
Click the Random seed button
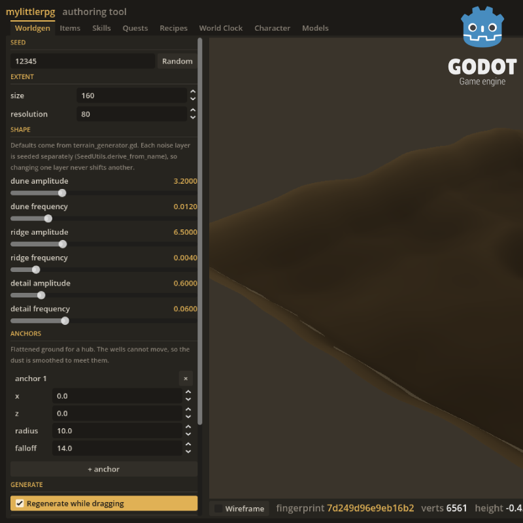click(x=177, y=61)
